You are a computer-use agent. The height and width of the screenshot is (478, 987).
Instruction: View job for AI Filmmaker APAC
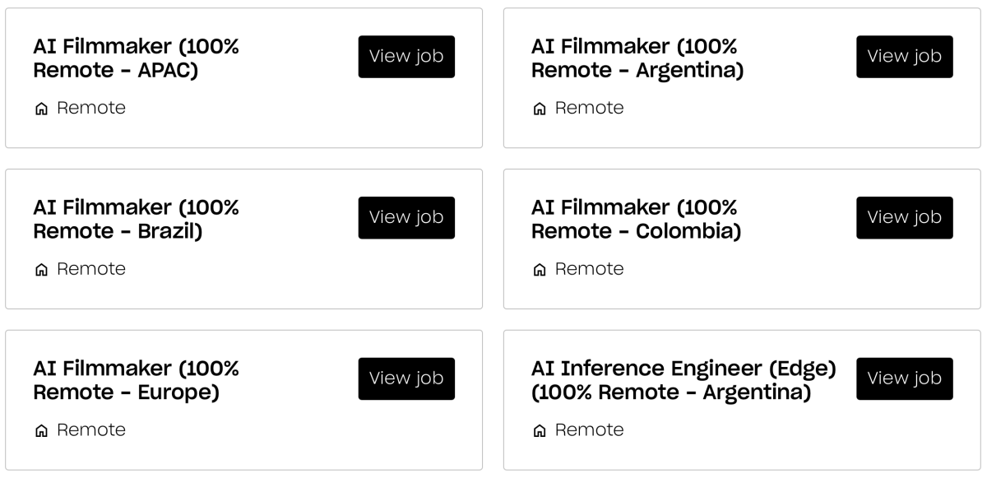[x=406, y=57]
